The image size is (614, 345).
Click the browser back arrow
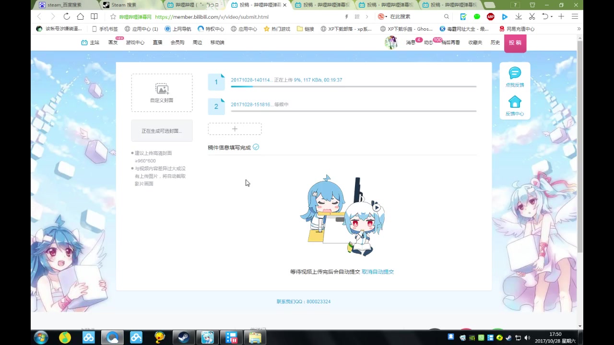tap(39, 17)
